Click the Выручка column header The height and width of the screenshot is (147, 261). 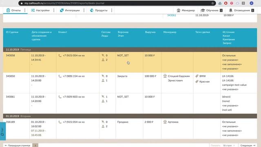(150, 32)
